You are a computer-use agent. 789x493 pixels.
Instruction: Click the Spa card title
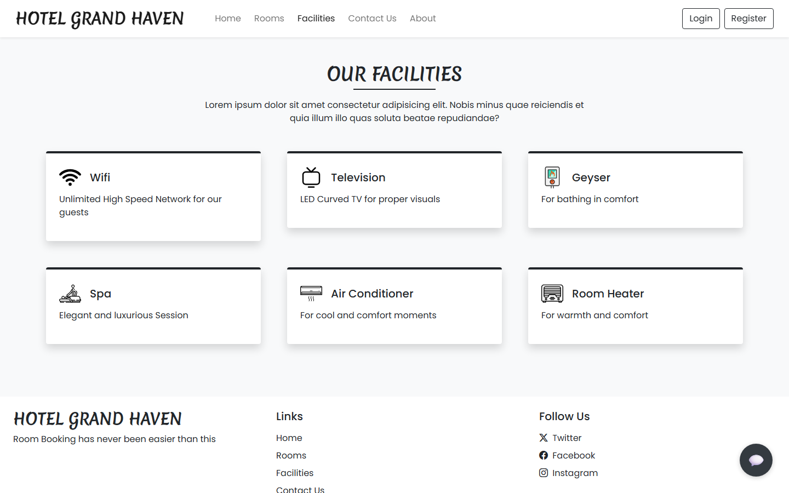click(x=100, y=294)
